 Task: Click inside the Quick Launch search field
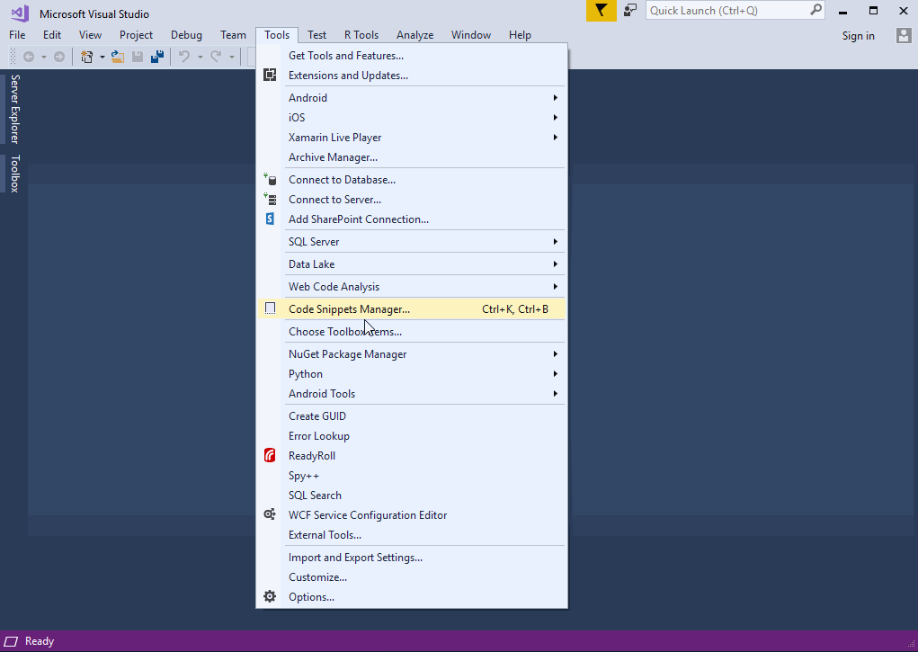[x=728, y=10]
